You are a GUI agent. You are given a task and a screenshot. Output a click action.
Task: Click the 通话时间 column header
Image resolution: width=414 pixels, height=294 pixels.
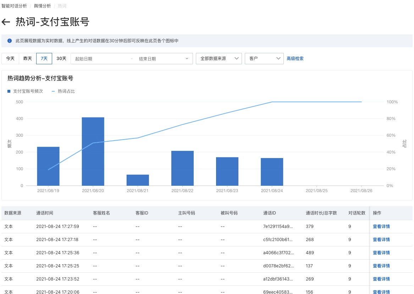(45, 213)
